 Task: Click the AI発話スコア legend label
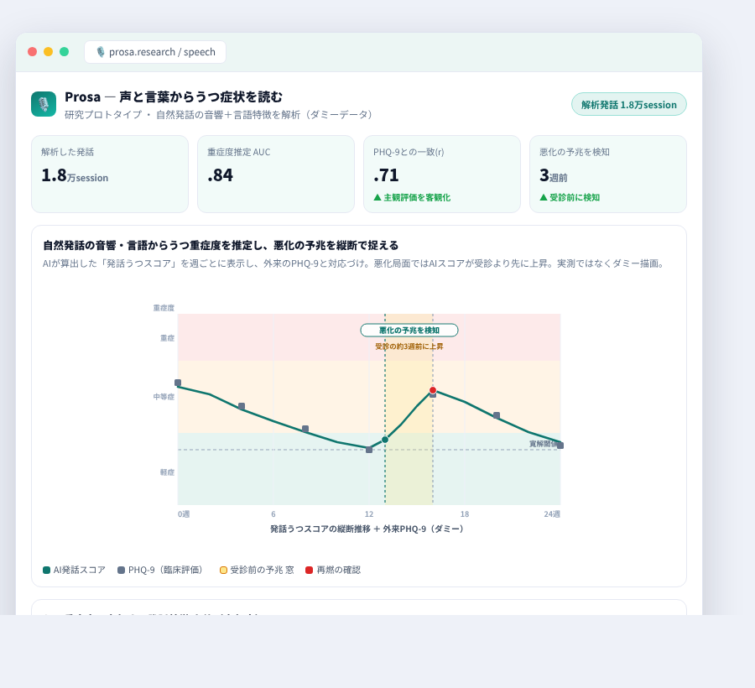[x=79, y=570]
